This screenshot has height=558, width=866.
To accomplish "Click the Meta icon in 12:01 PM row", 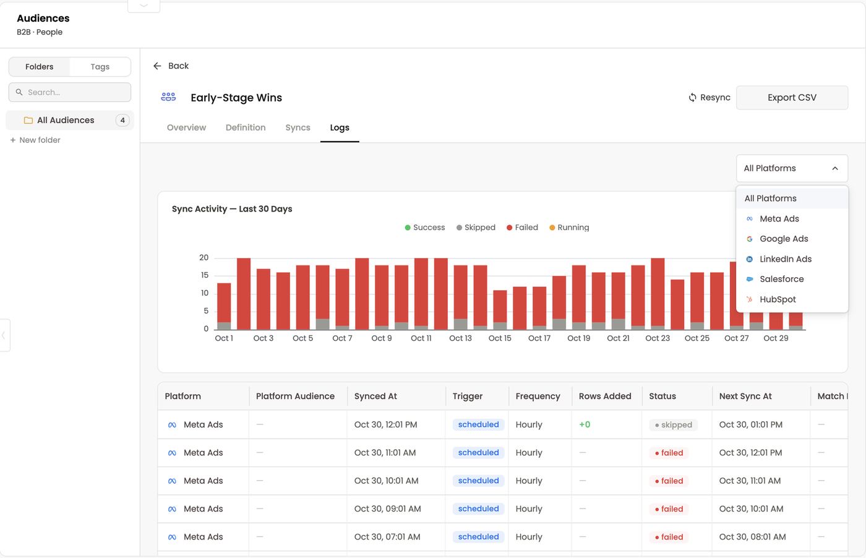I will click(x=172, y=425).
